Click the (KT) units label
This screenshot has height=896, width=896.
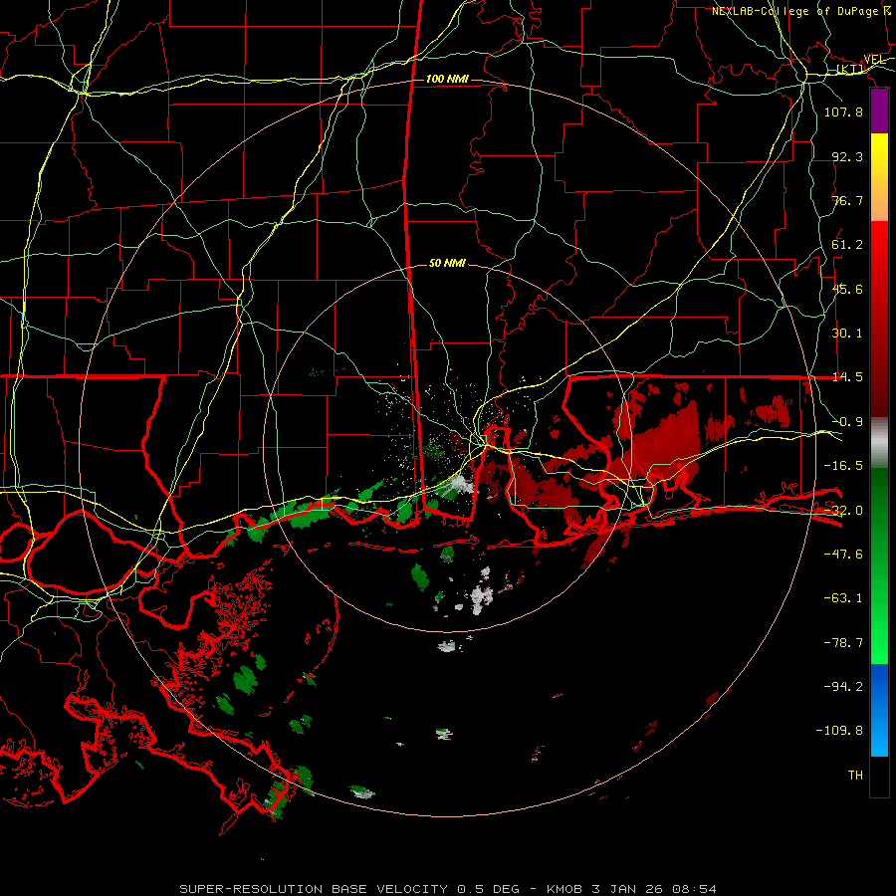pyautogui.click(x=850, y=69)
